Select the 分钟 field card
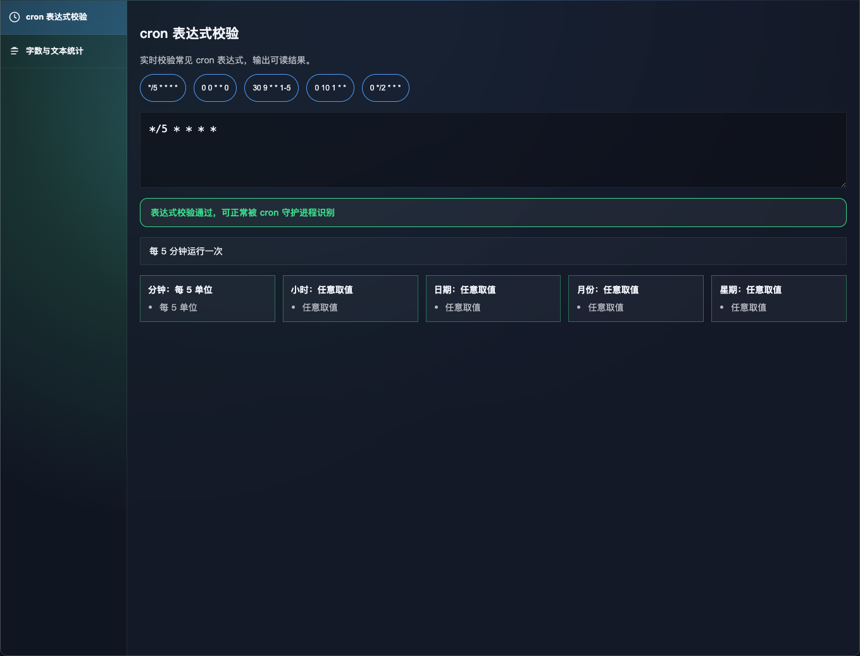This screenshot has height=656, width=860. coord(208,299)
